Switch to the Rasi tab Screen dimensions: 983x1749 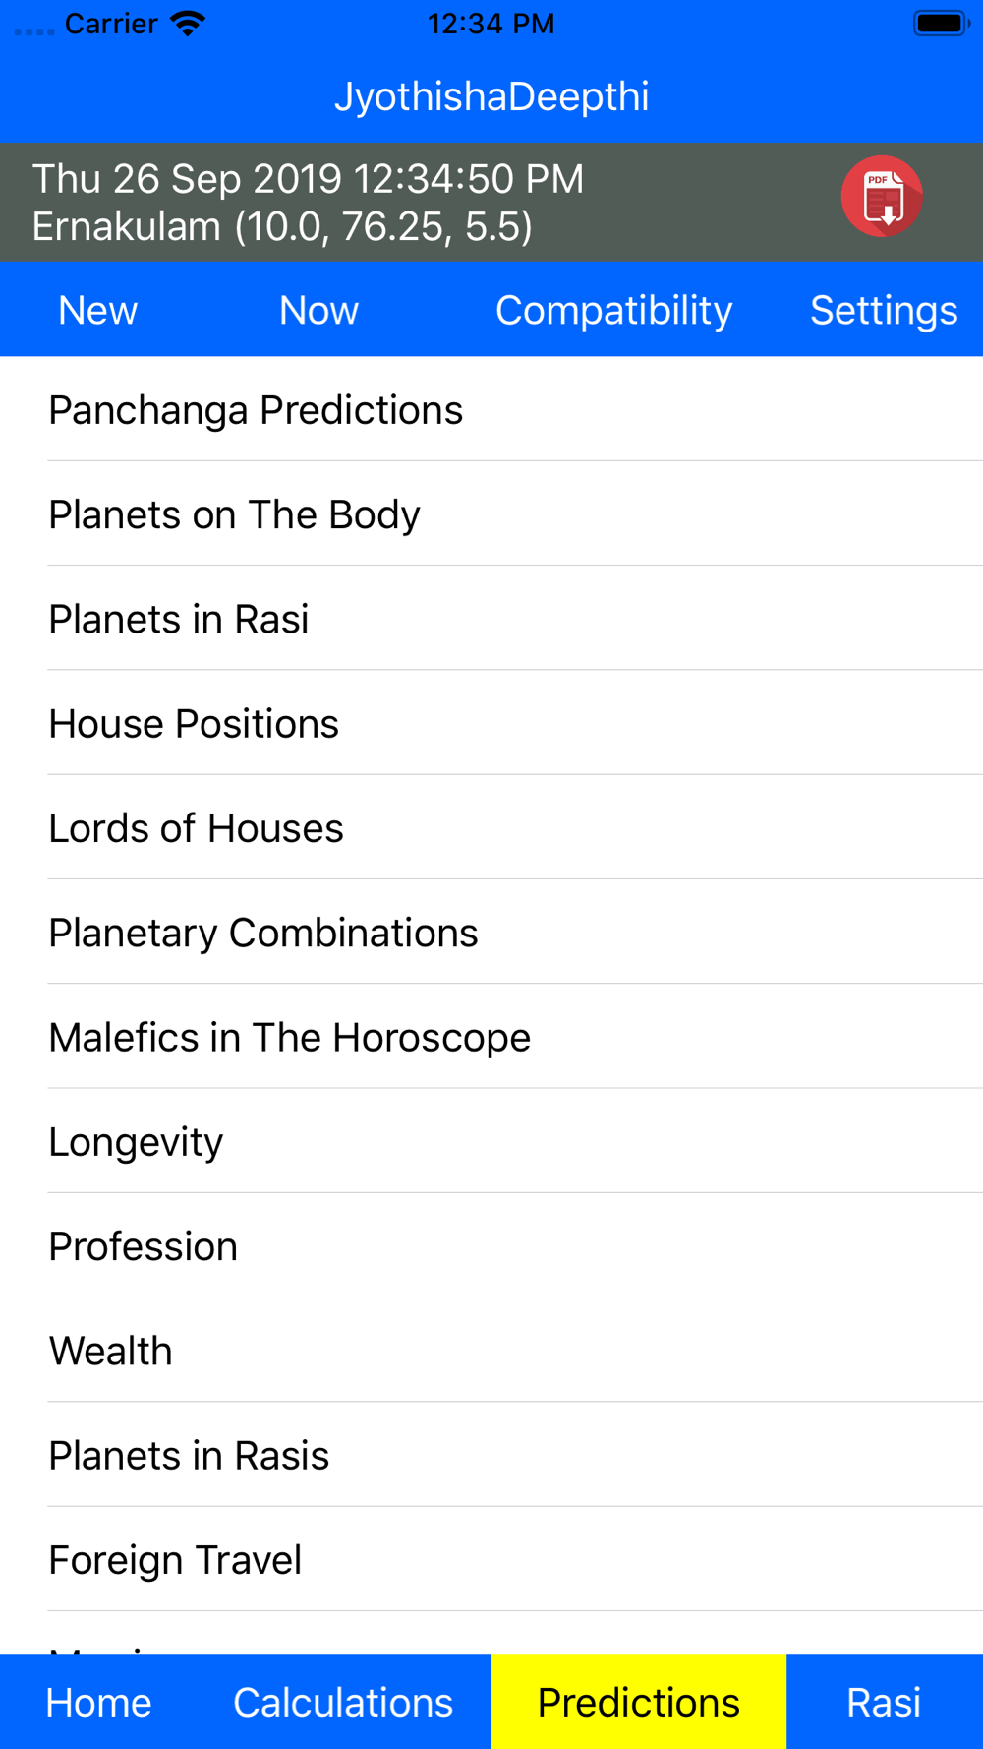[884, 1702]
